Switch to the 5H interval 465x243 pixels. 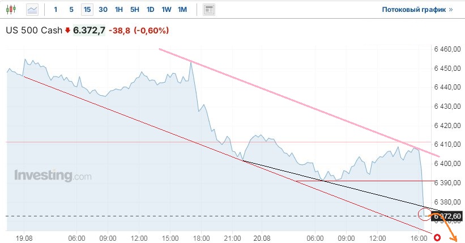134,10
